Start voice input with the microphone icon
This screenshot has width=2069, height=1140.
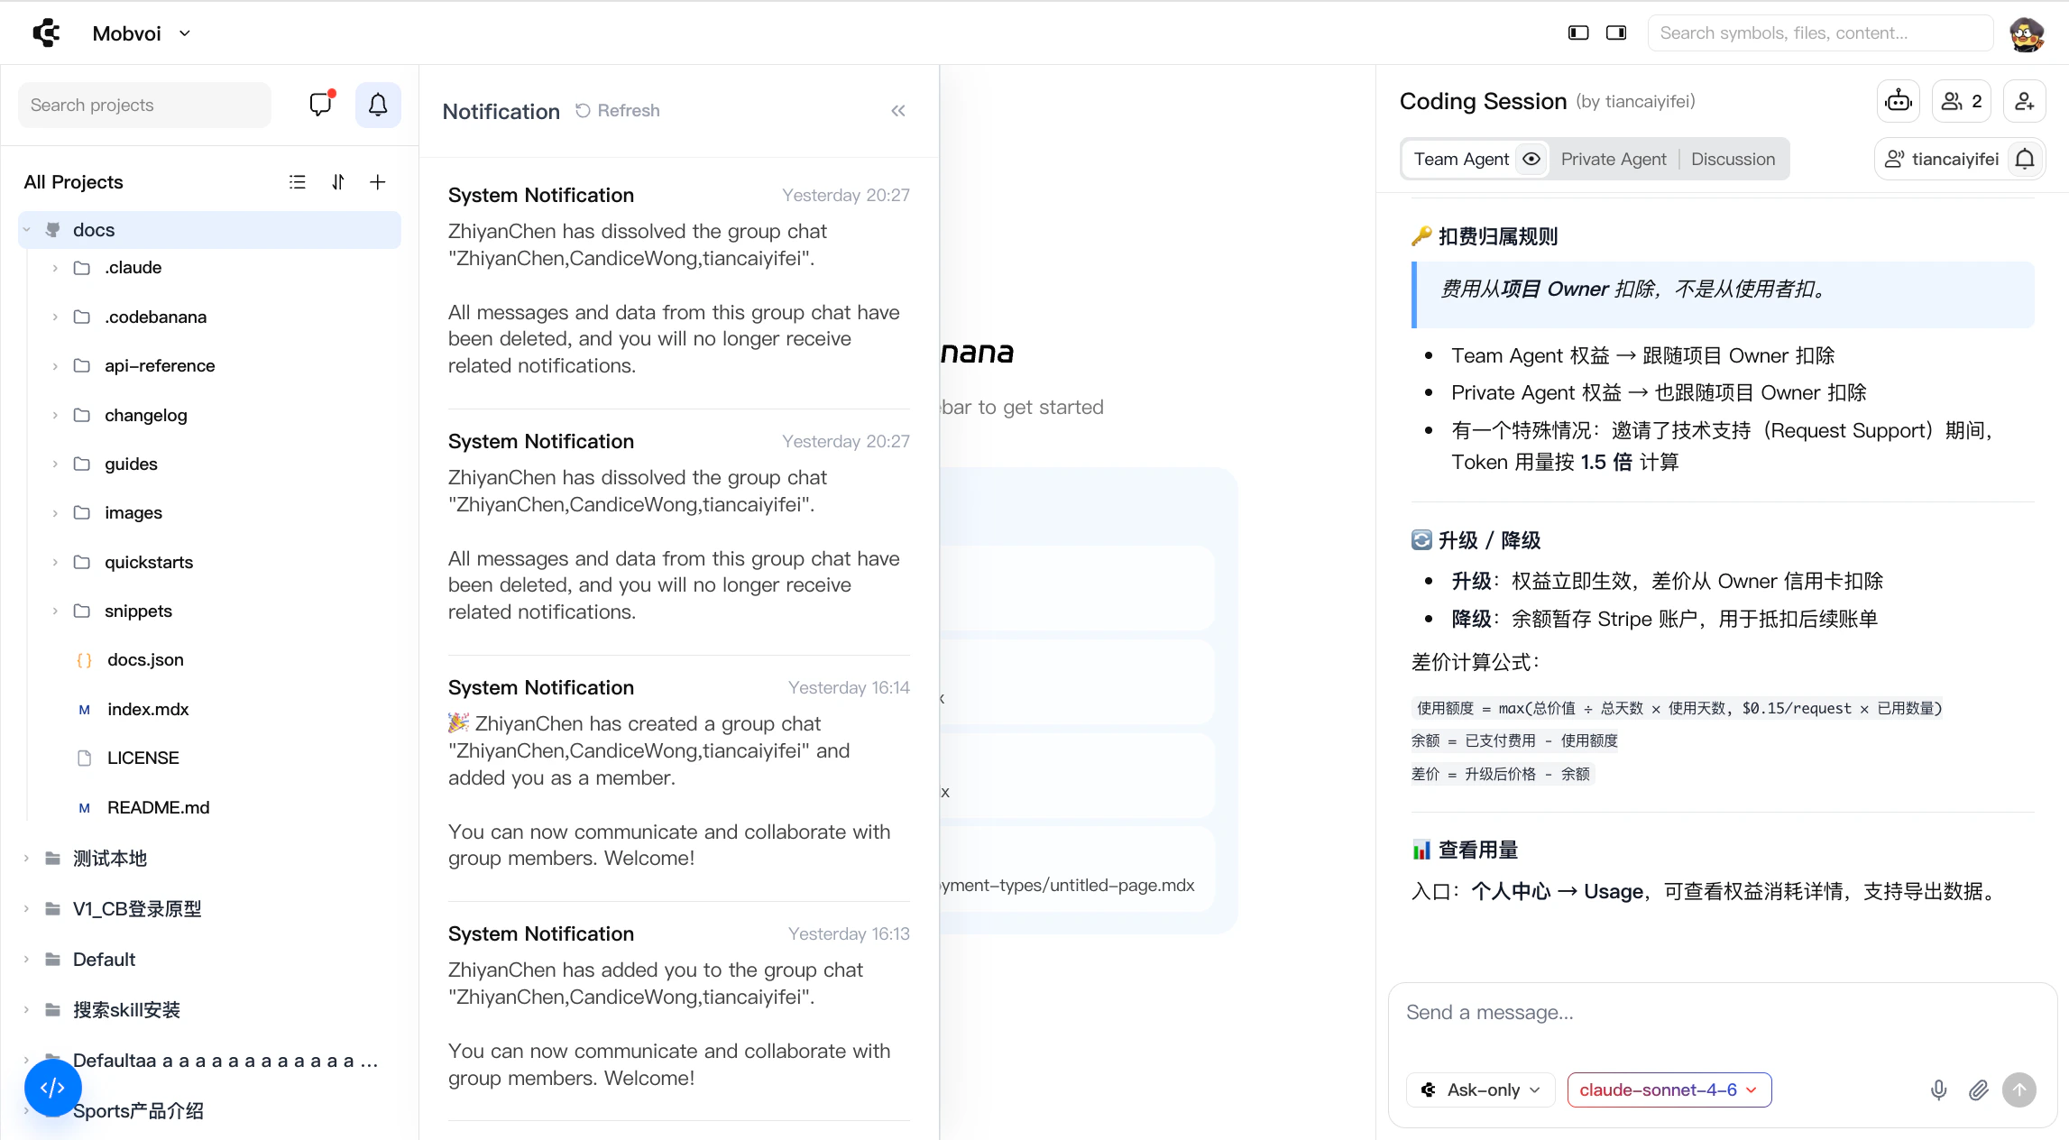click(x=1938, y=1089)
